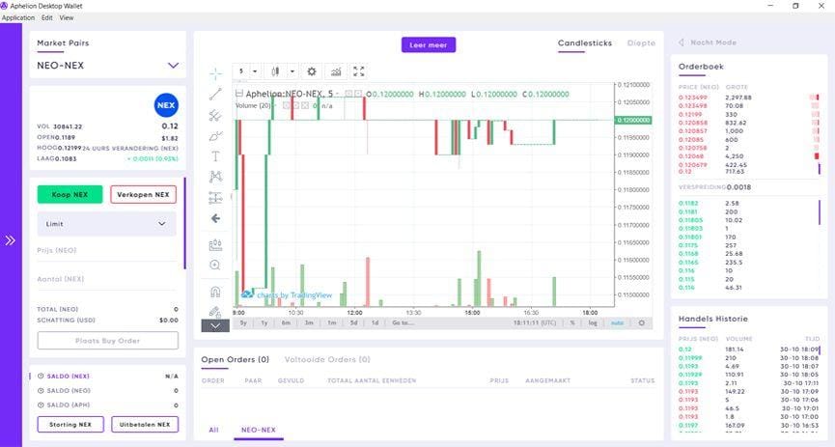Switch to the Diepte chart tab
The image size is (835, 447).
click(641, 43)
